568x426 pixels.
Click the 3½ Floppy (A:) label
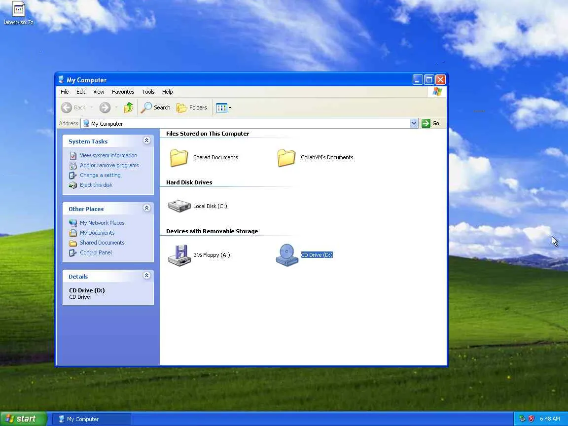pyautogui.click(x=212, y=255)
